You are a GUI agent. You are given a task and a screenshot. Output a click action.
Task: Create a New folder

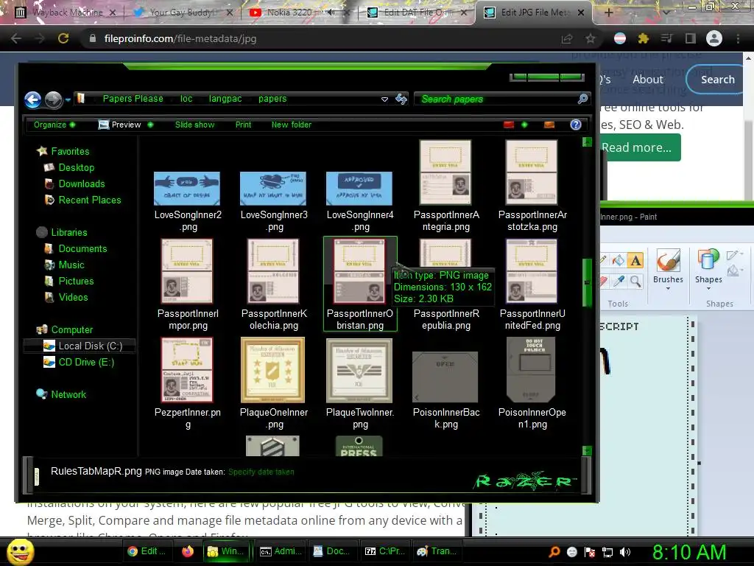click(292, 125)
